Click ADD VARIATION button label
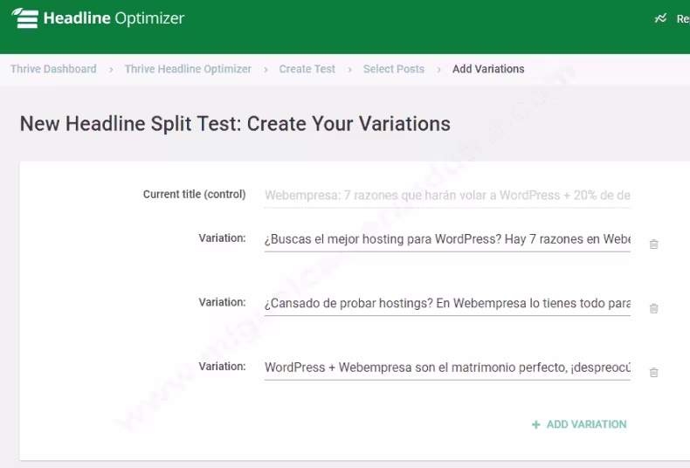 pyautogui.click(x=587, y=424)
